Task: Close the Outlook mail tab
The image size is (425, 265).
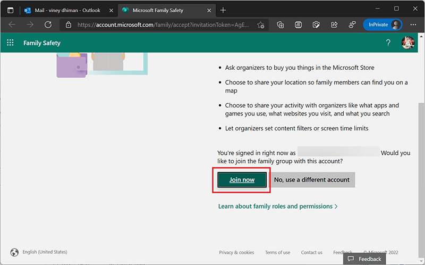Action: [111, 11]
